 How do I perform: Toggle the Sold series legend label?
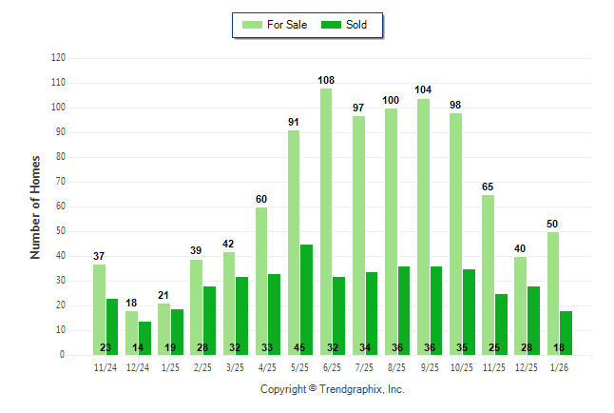tap(357, 25)
